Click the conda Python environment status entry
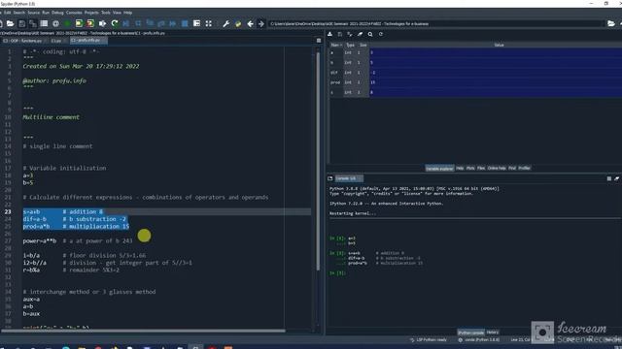 (479, 340)
